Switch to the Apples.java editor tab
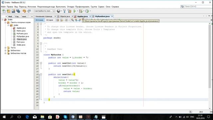The image size is (213, 120). (83, 16)
